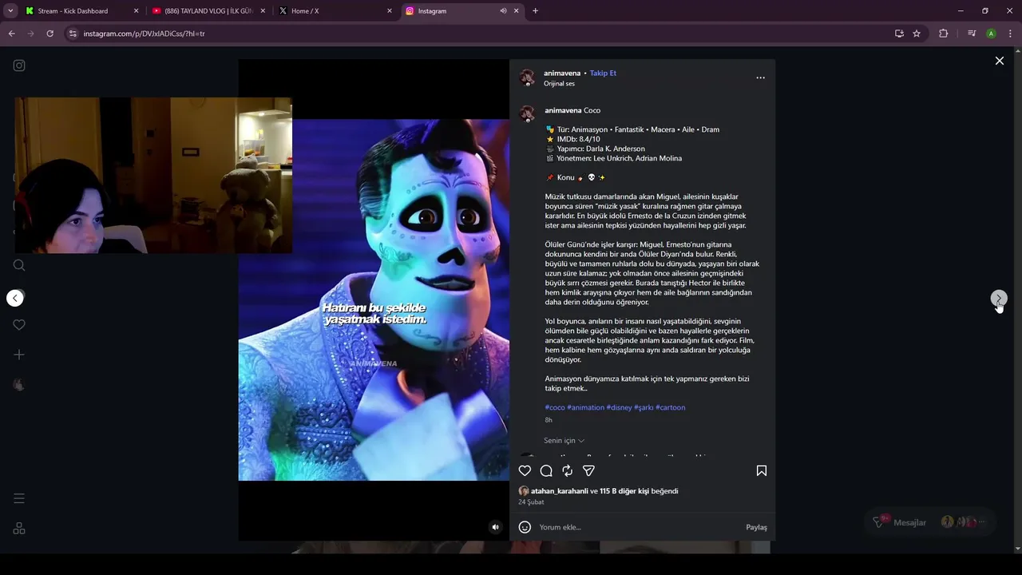The image size is (1022, 575).
Task: Expand the Senin için comment sort dropdown
Action: [x=564, y=441]
